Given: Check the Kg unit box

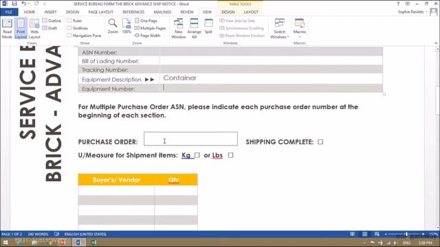Looking at the screenshot, I should tap(197, 155).
